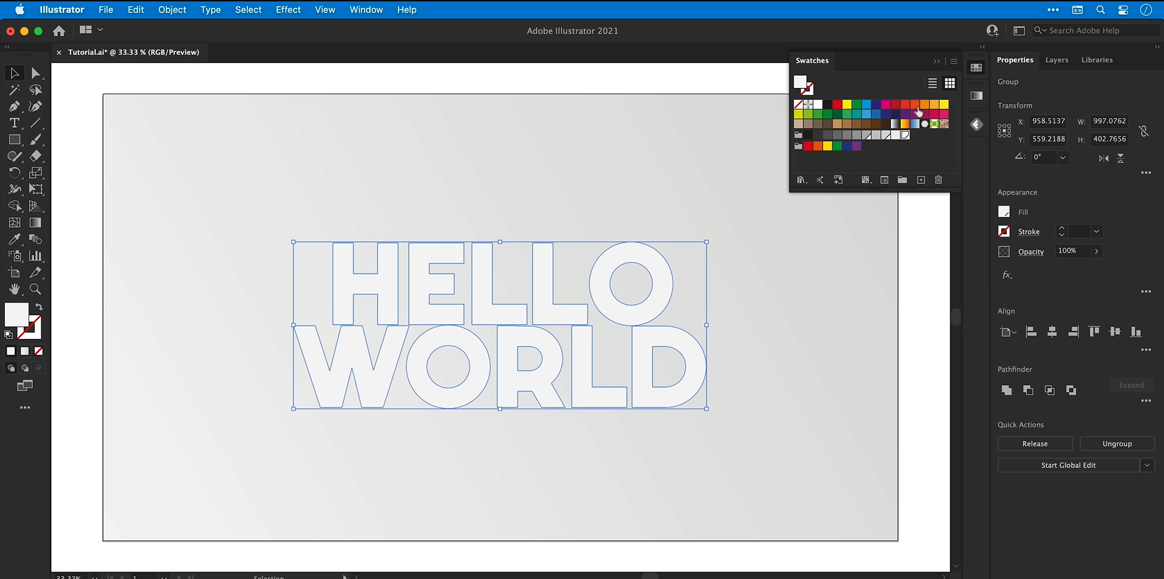Image resolution: width=1164 pixels, height=579 pixels.
Task: Open the Align To dropdown
Action: (x=1008, y=332)
